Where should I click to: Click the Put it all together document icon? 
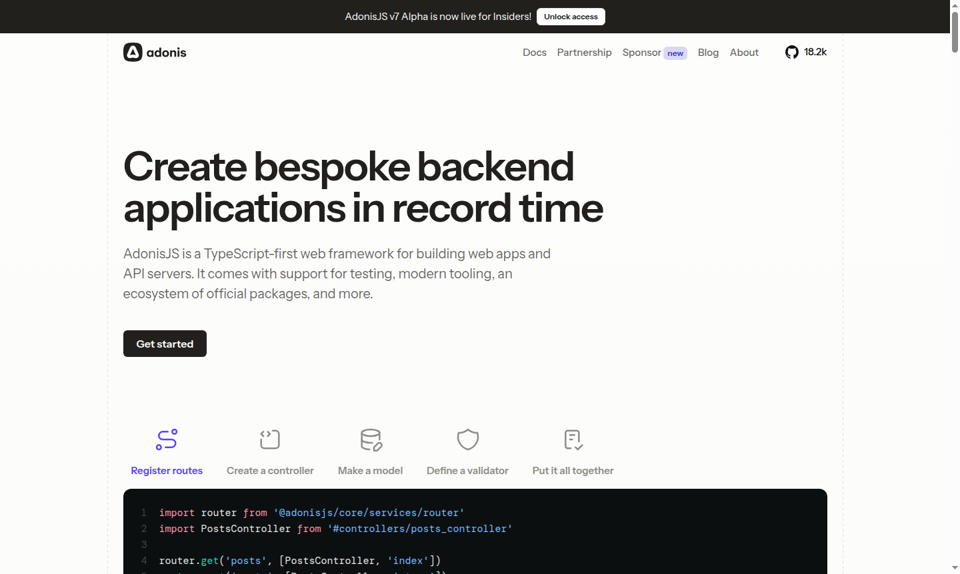(572, 439)
